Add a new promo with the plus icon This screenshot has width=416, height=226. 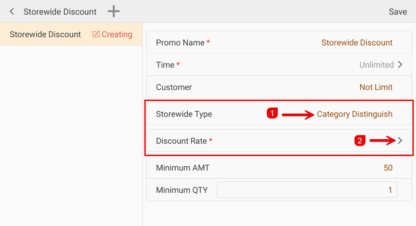click(x=113, y=11)
